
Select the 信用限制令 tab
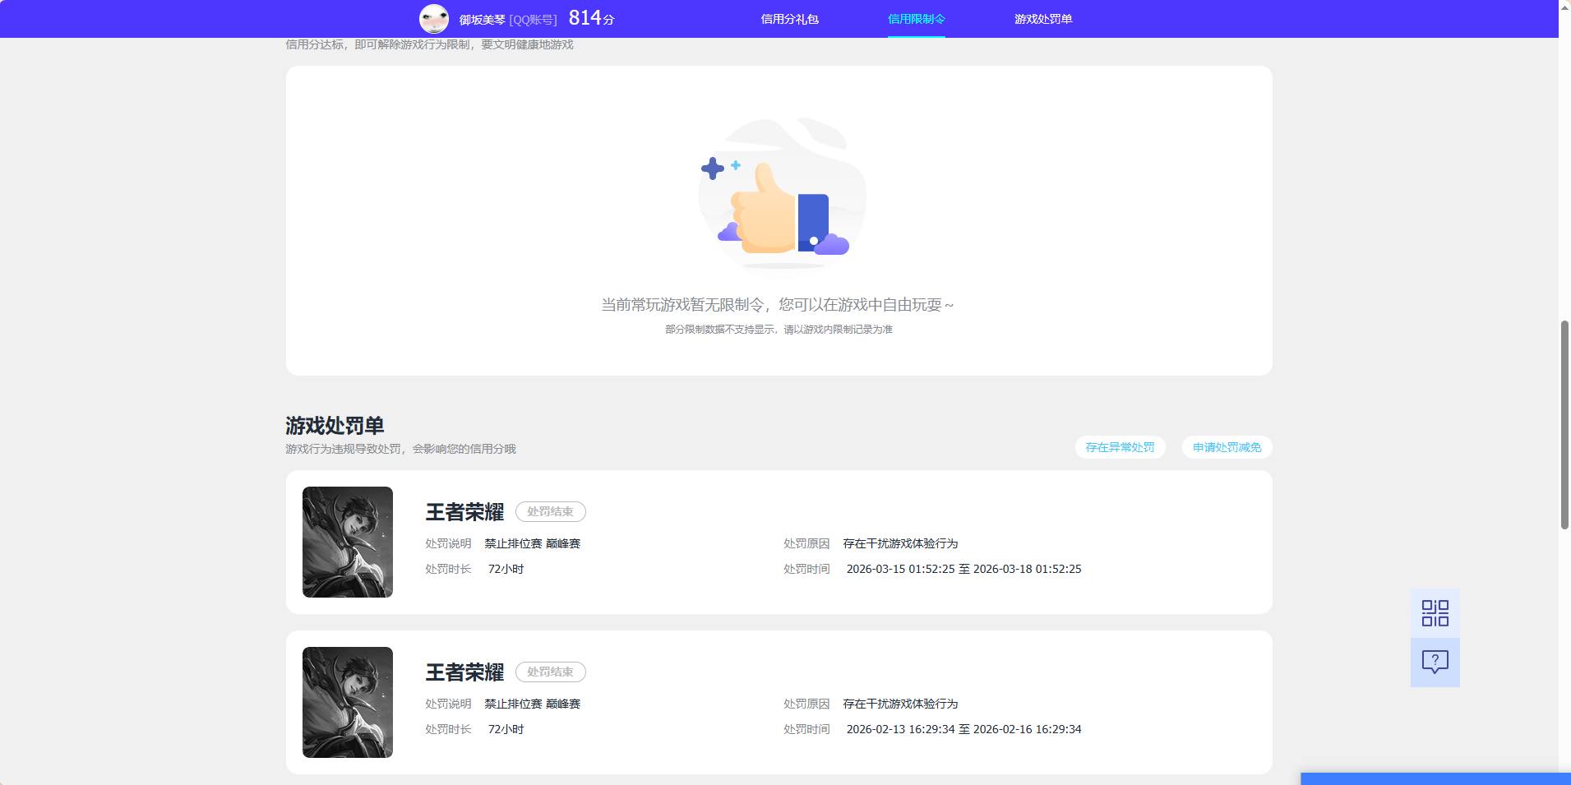coord(917,19)
